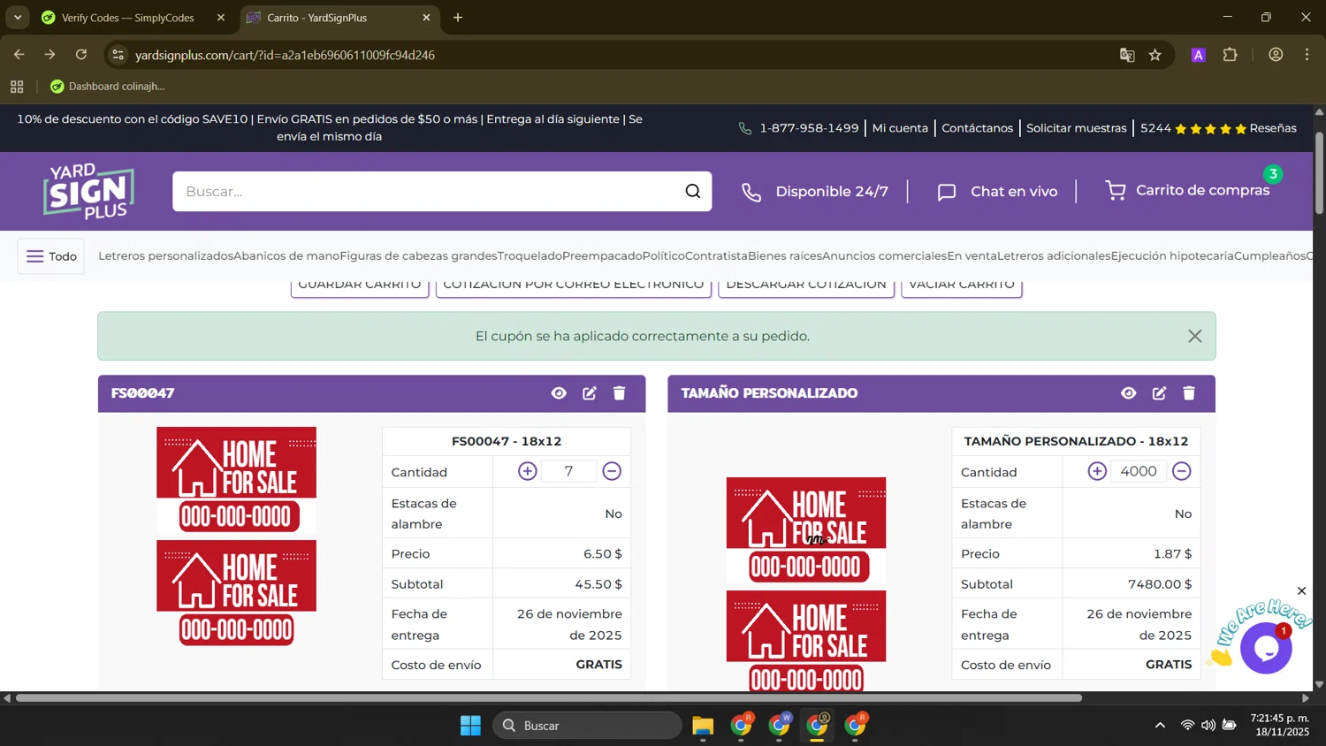Screen dimensions: 1326x746
Task: Preview the Tamaño Personalizado item with eye icon
Action: (x=1129, y=393)
